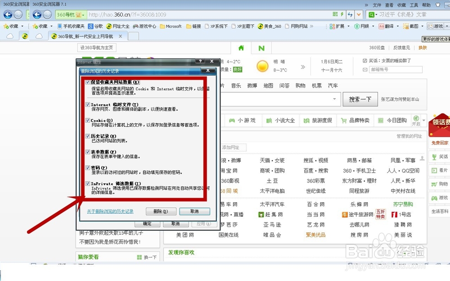The height and width of the screenshot is (281, 450).
Task: Click 确定 in Internet 属性 dialog
Action: (x=147, y=223)
